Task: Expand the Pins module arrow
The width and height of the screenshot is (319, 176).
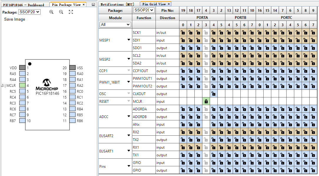Action: [129, 166]
